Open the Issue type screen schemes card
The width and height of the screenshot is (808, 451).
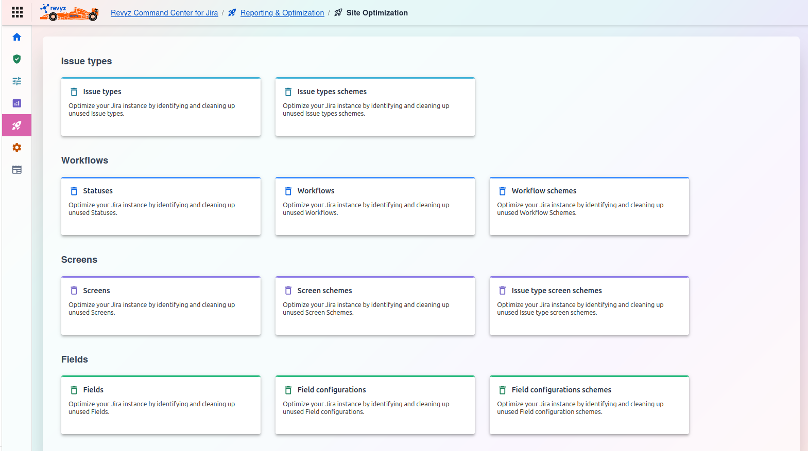589,306
